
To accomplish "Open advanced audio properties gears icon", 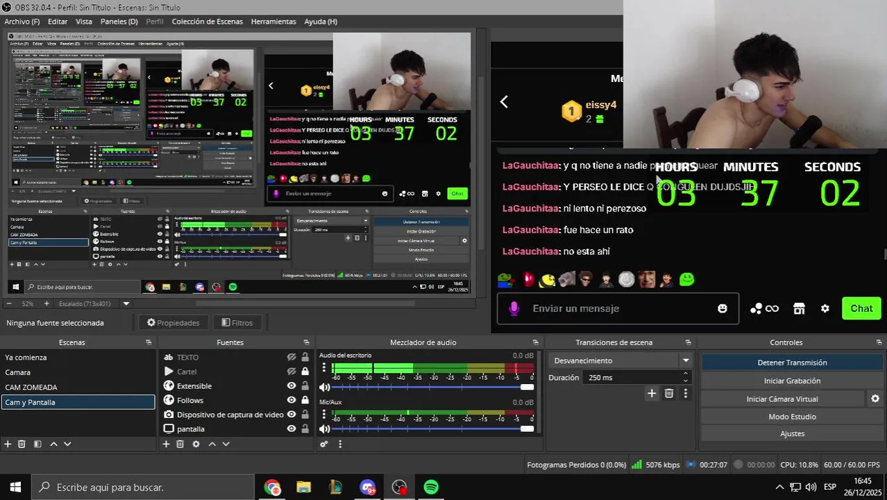I will pos(324,444).
